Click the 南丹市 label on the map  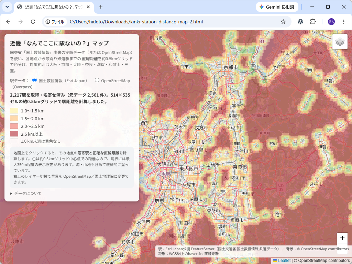[156, 38]
